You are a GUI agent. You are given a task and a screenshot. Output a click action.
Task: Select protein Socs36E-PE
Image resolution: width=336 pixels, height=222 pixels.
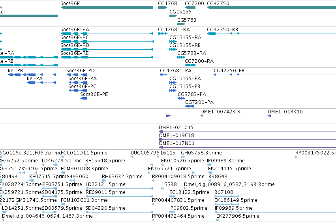click(84, 98)
